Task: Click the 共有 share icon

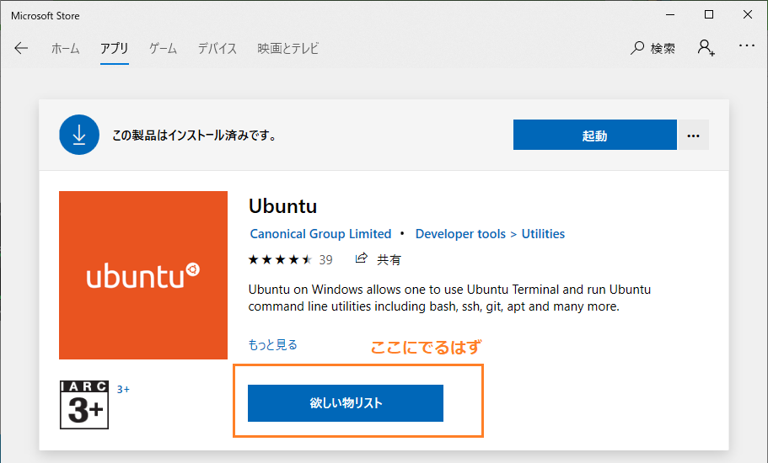Action: point(378,259)
